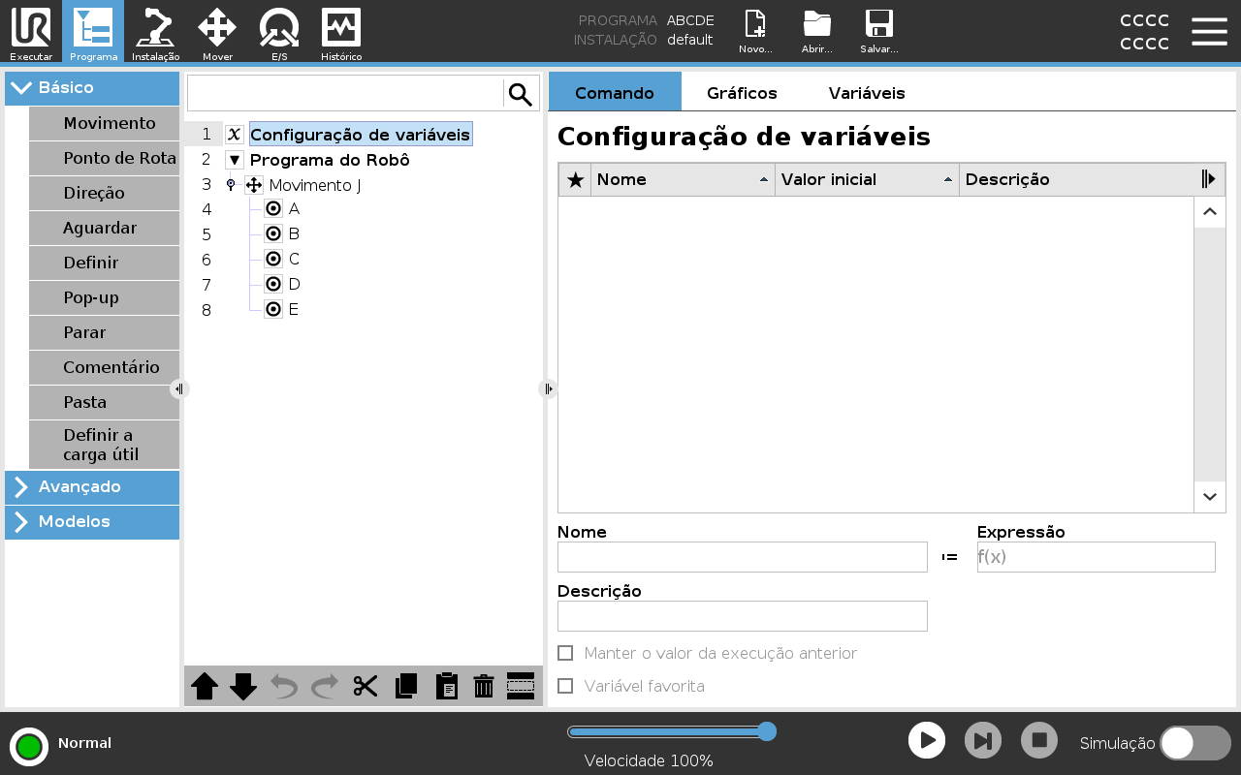Click the Pop-up command button
Screen dimensions: 1241x775
[105, 297]
